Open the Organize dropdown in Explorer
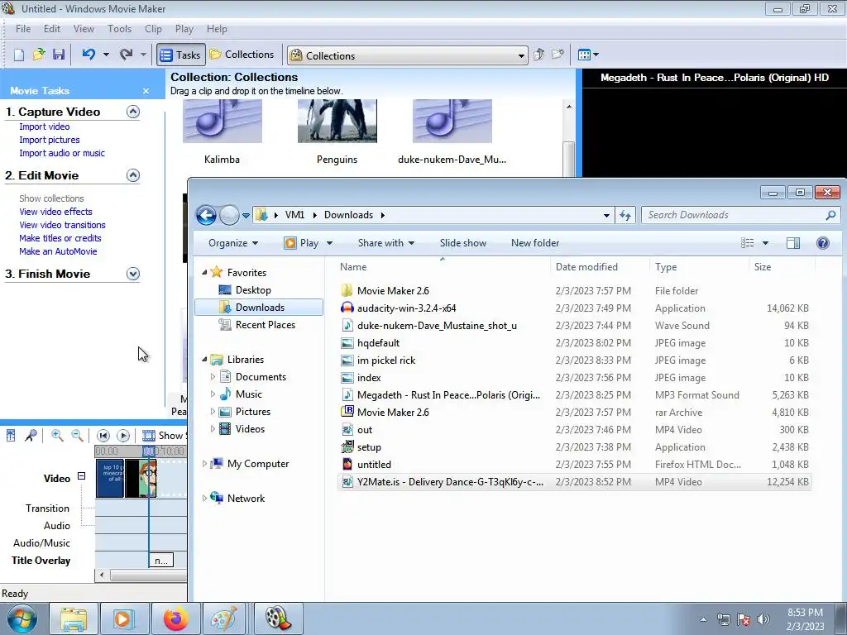This screenshot has width=847, height=635. [x=233, y=243]
